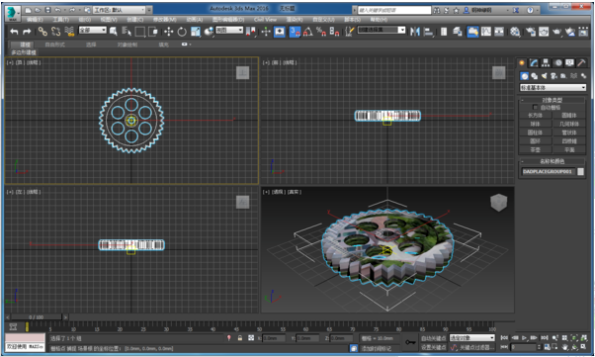Activate the Select and Scale tool
This screenshot has height=357, width=595.
(x=196, y=32)
